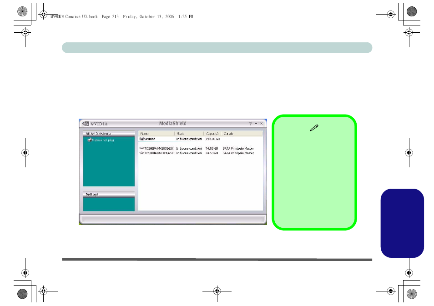The width and height of the screenshot is (434, 306).
Task: Click the status bar at the window bottom
Action: point(172,220)
